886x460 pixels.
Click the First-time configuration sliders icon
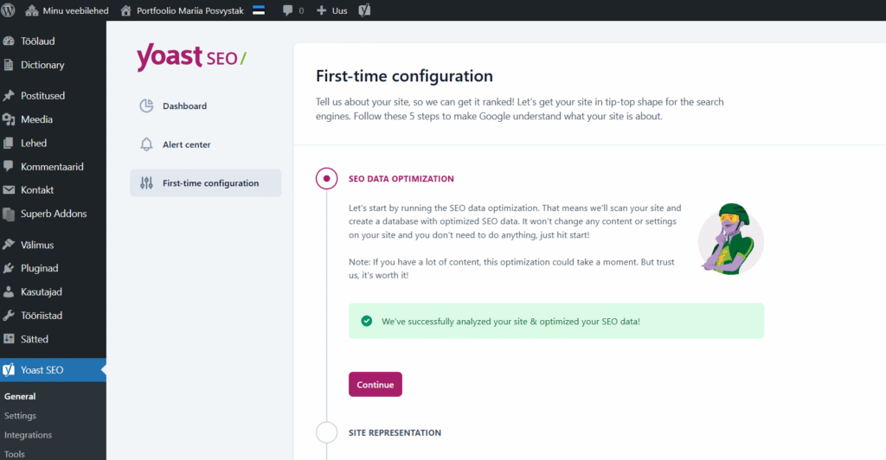146,183
